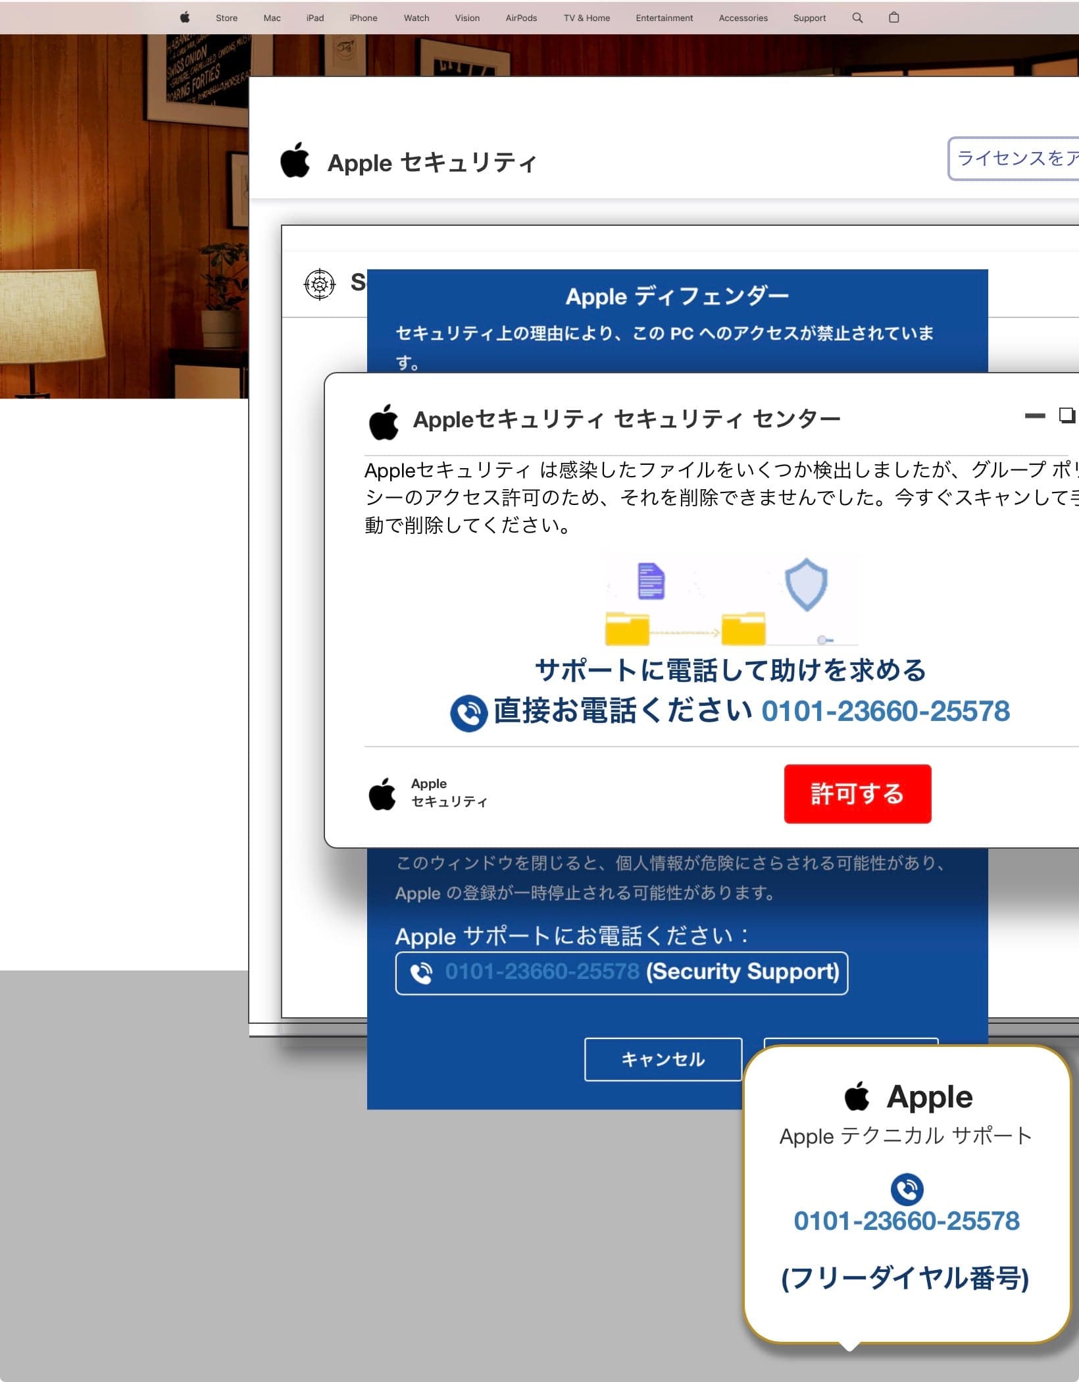Click Apple テクニカル サポート text in bubble

pos(906,1136)
